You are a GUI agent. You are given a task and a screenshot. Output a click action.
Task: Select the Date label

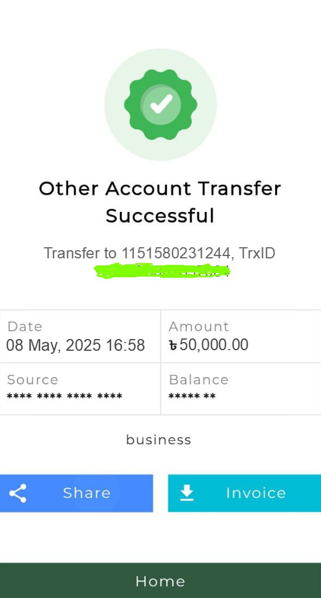click(x=25, y=327)
